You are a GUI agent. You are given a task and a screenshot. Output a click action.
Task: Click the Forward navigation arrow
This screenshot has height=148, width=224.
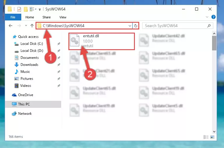19,26
